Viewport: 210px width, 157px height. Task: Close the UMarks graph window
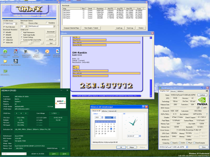tap(153, 33)
